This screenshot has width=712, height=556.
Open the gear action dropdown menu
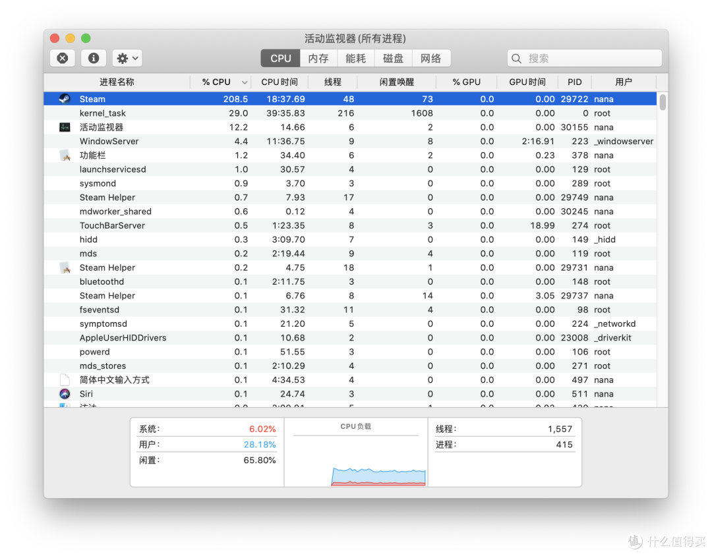[128, 58]
